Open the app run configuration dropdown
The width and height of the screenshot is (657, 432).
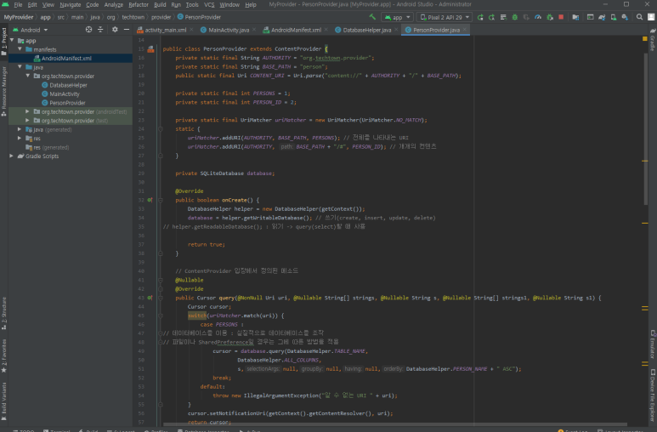(x=397, y=17)
